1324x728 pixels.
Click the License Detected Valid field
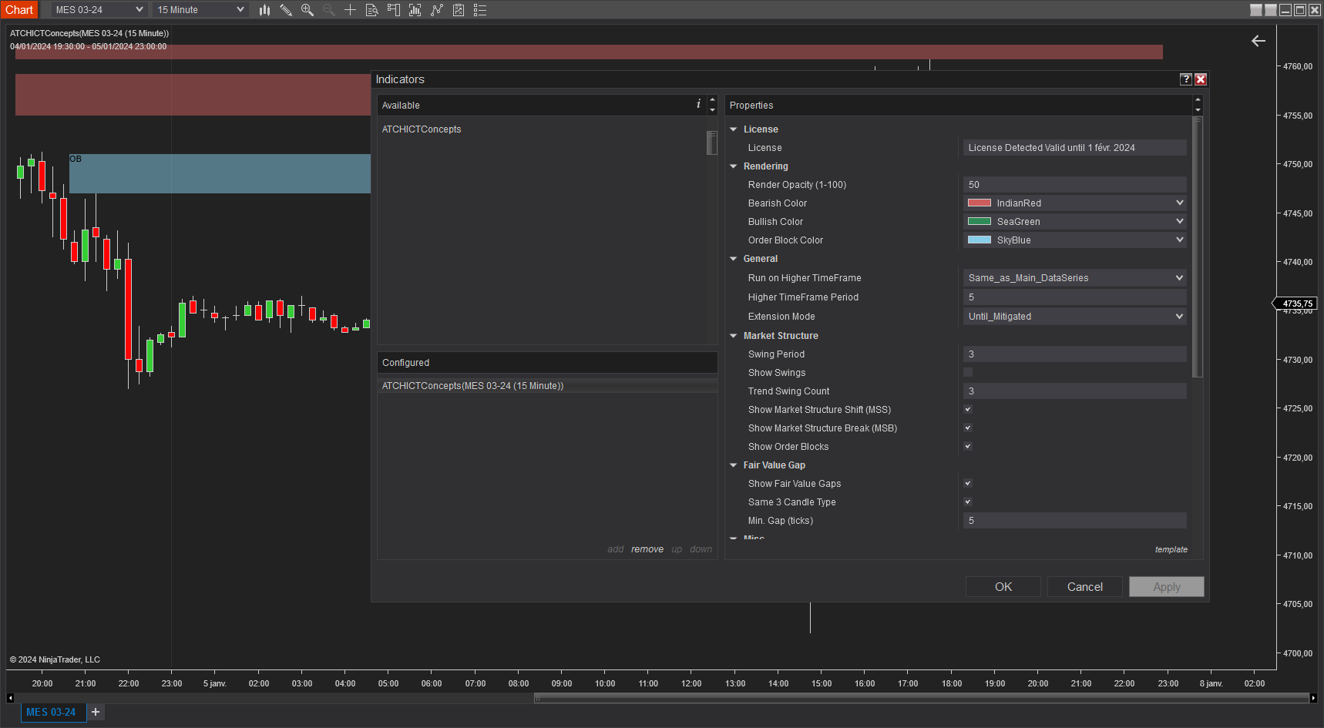tap(1074, 148)
